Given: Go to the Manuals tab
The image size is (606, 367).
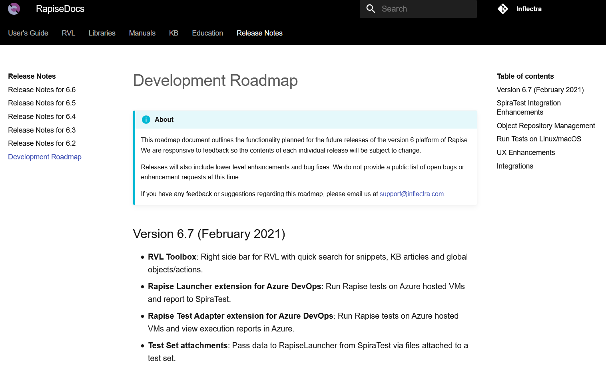Looking at the screenshot, I should (x=142, y=33).
